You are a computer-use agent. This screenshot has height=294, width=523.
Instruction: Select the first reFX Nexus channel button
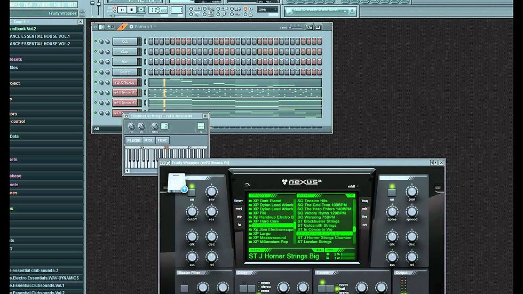(125, 82)
